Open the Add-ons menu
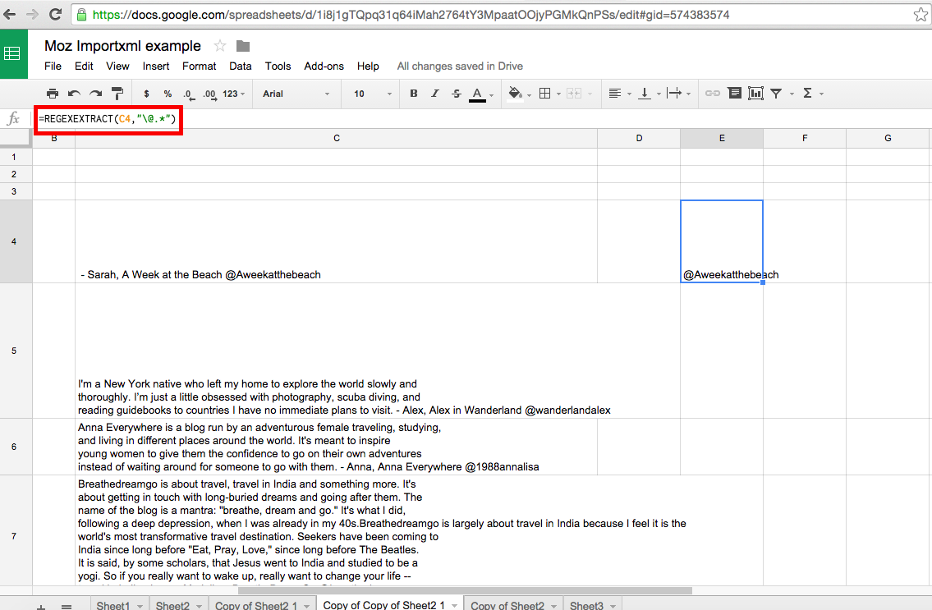Image resolution: width=932 pixels, height=610 pixels. click(324, 66)
